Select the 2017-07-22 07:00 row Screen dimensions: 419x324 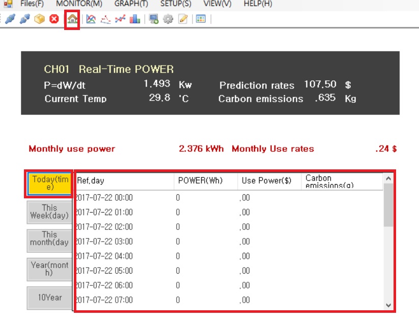pos(229,300)
